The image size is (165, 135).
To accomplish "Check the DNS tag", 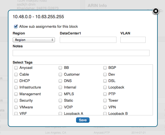I will click(60, 81).
